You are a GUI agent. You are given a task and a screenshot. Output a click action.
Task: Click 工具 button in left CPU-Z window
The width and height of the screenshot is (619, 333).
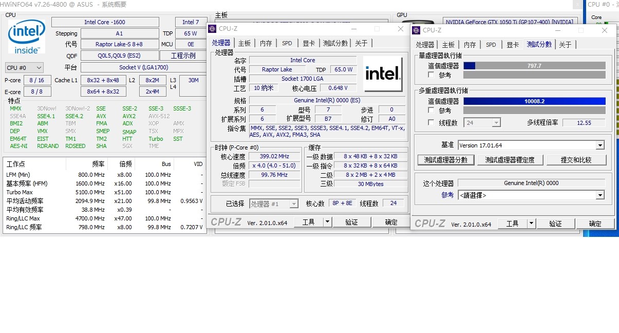tap(308, 222)
